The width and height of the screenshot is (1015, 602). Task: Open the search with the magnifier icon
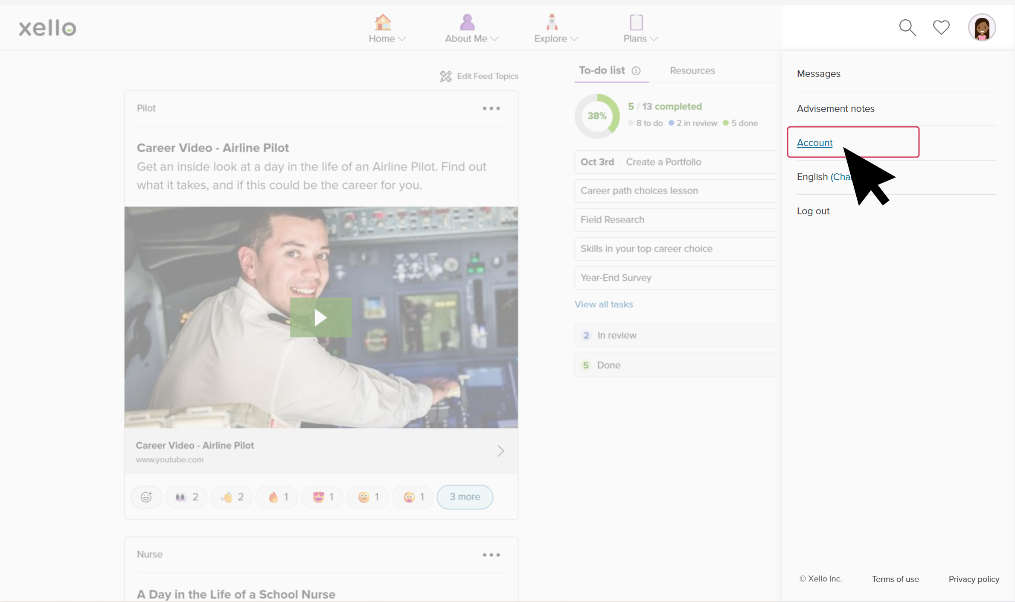click(907, 27)
